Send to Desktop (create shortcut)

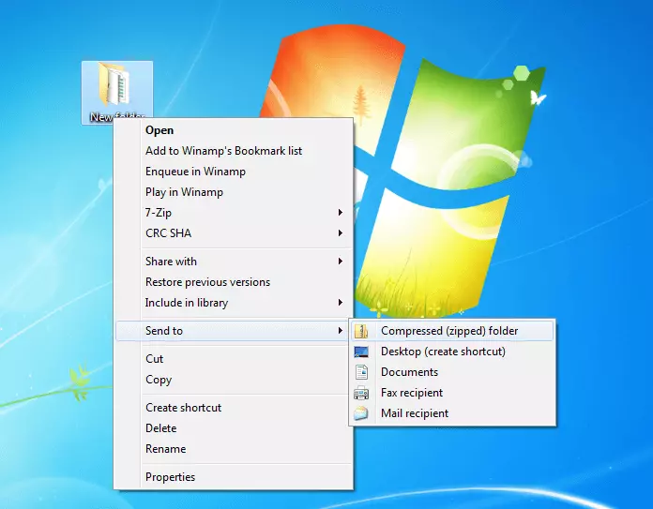452,352
